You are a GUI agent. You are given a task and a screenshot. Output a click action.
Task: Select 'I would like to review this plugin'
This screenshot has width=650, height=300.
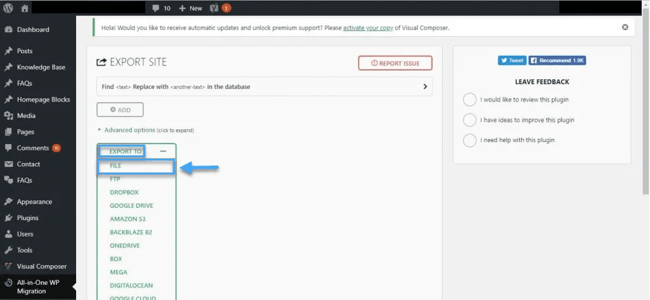(470, 100)
